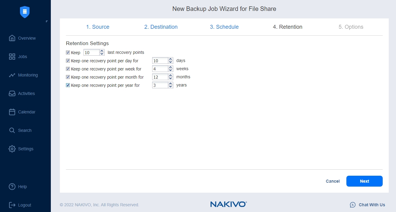
Task: Uncheck Keep last recovery points
Action: 68,52
